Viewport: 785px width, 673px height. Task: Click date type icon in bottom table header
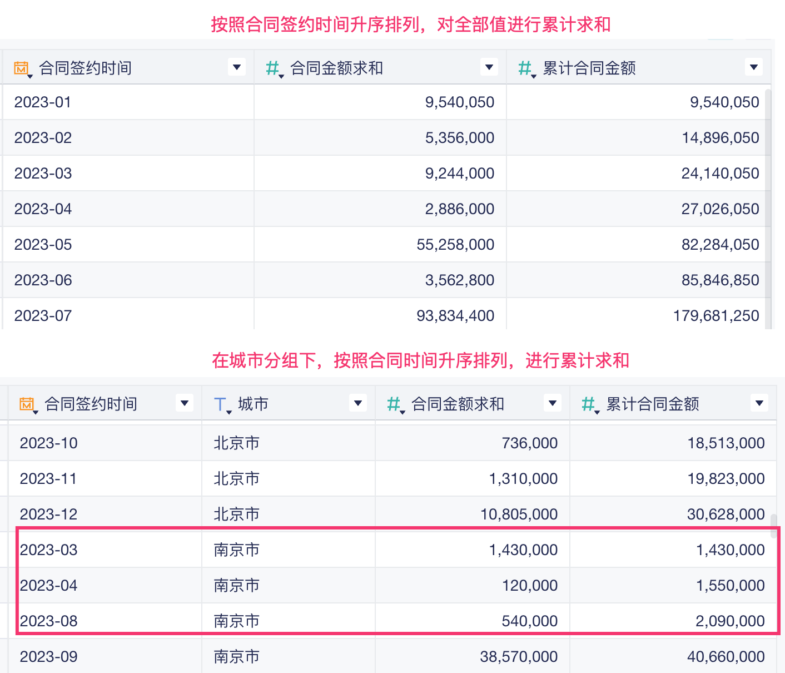click(x=27, y=404)
